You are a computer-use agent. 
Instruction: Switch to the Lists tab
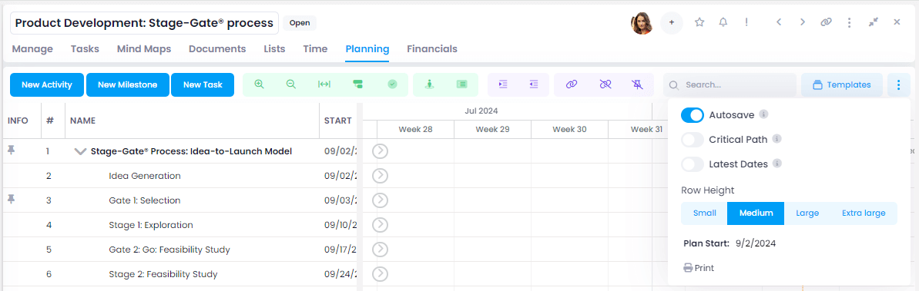[x=274, y=49]
